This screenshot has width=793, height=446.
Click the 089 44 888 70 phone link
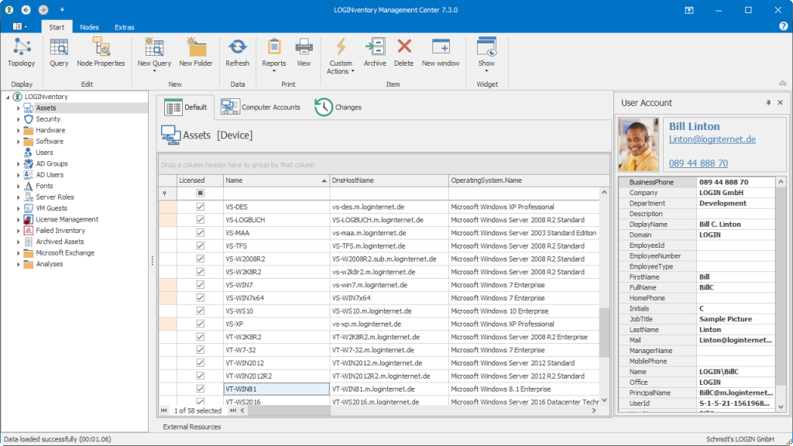[699, 163]
